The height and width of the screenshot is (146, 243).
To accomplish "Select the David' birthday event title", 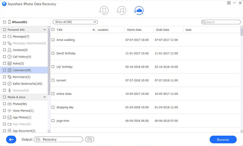I will [x=66, y=53].
